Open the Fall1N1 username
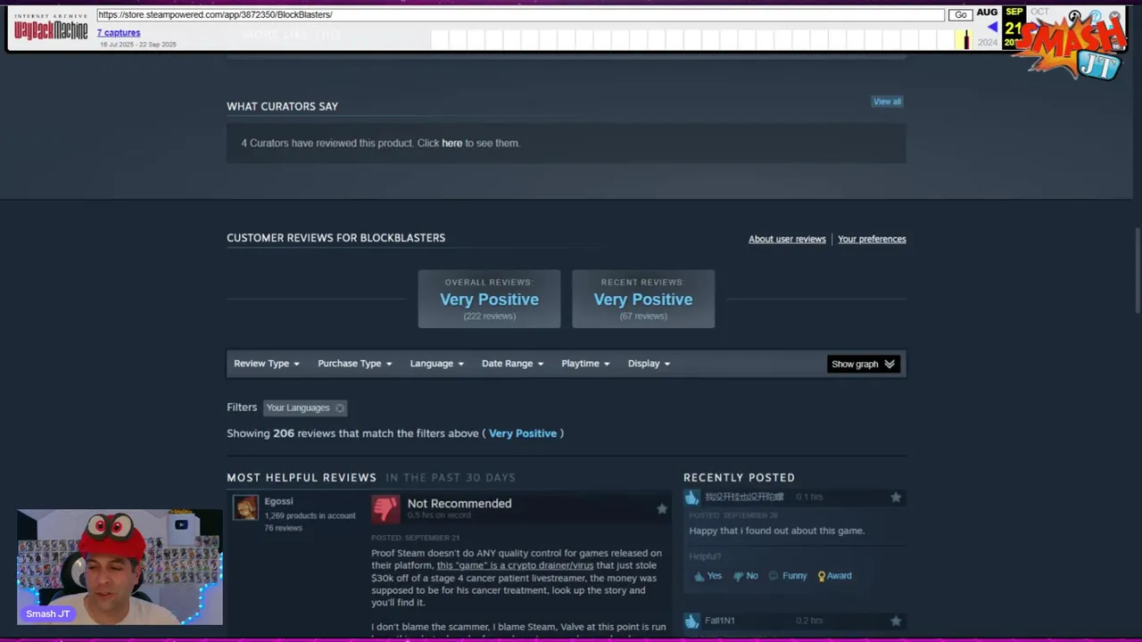Screen dimensions: 1142x642 coord(720,621)
